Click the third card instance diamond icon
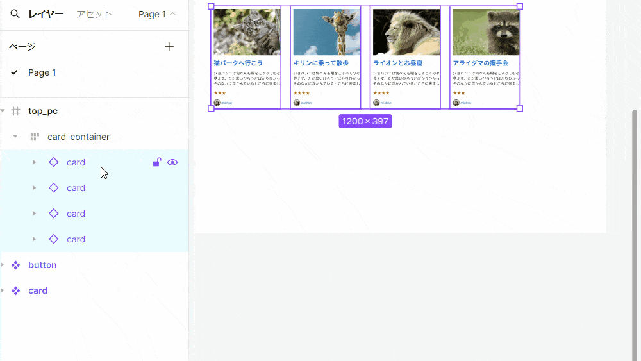 tap(54, 214)
